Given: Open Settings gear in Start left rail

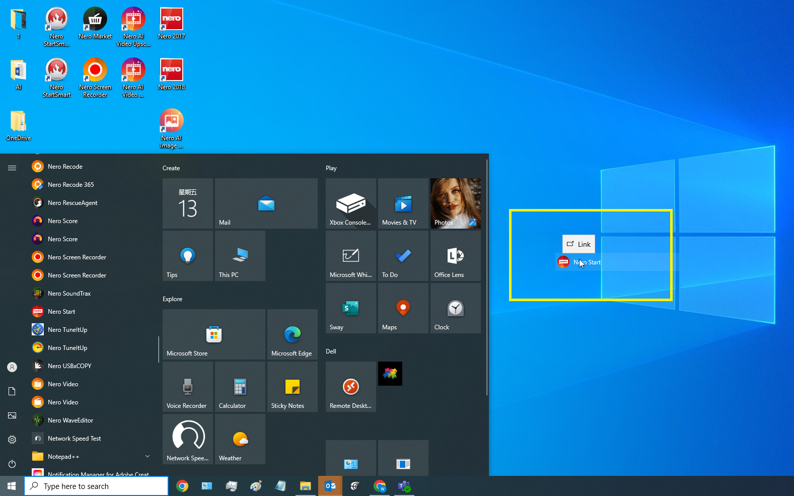Looking at the screenshot, I should click(12, 440).
